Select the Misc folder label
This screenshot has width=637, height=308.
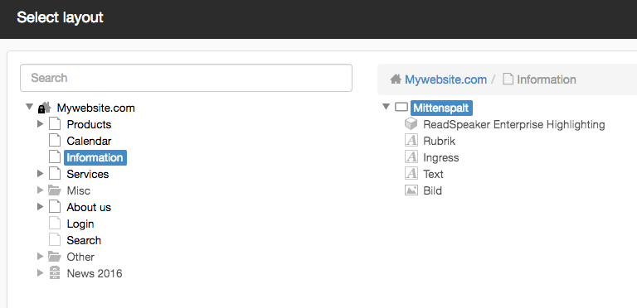(x=79, y=191)
